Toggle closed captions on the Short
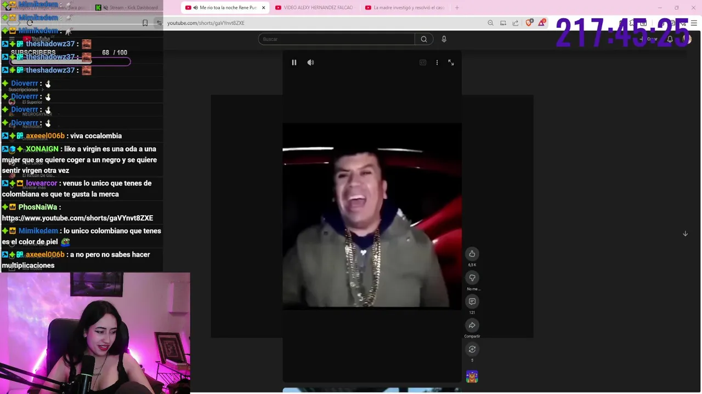 point(423,62)
